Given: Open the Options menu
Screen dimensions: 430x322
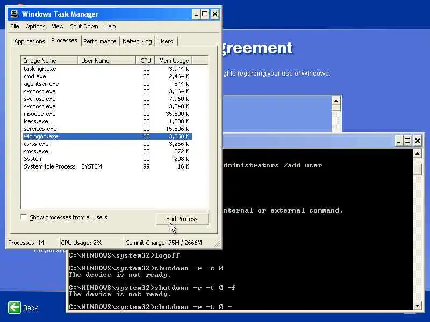Looking at the screenshot, I should 35,26.
